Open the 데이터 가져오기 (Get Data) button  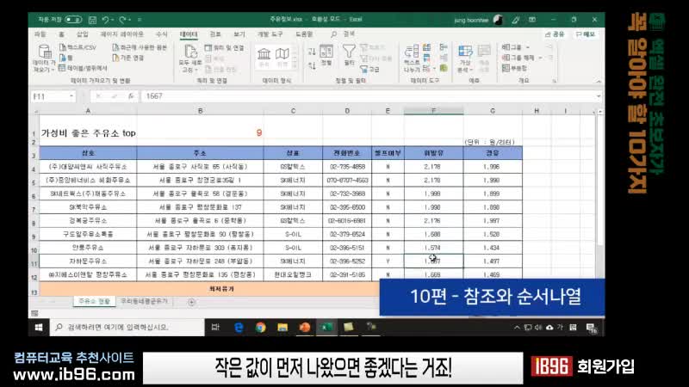[44, 58]
